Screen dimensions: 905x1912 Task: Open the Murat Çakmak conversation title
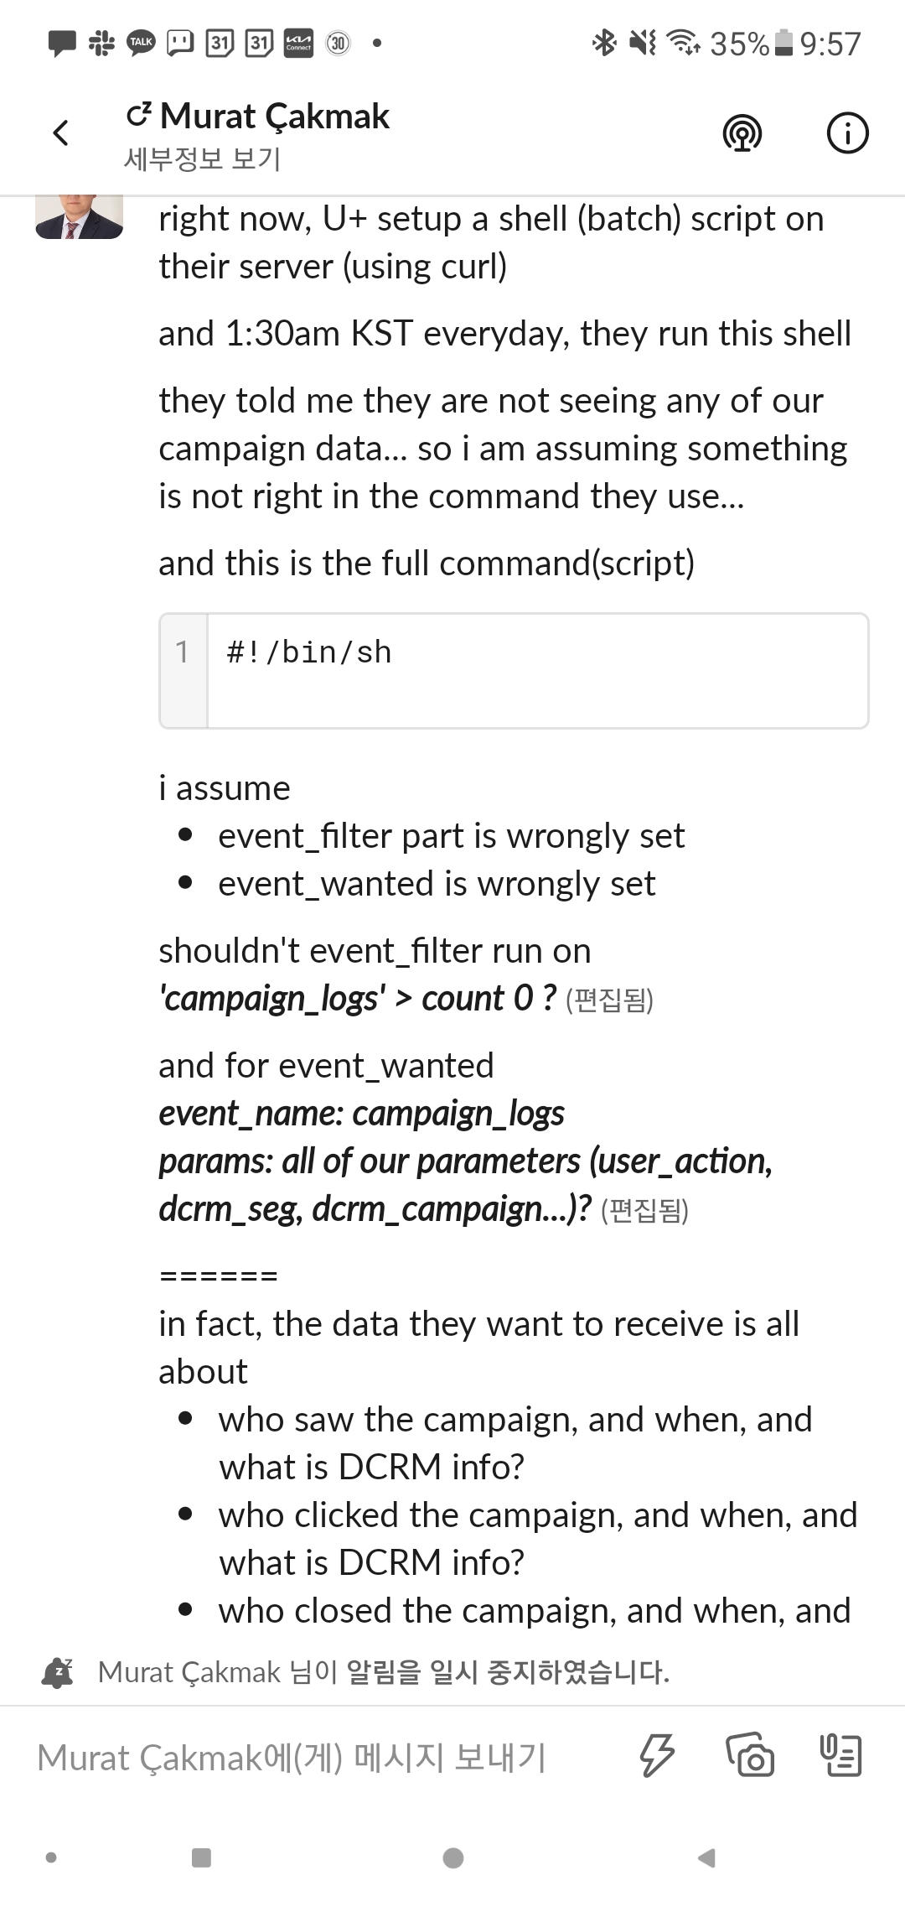tap(274, 117)
